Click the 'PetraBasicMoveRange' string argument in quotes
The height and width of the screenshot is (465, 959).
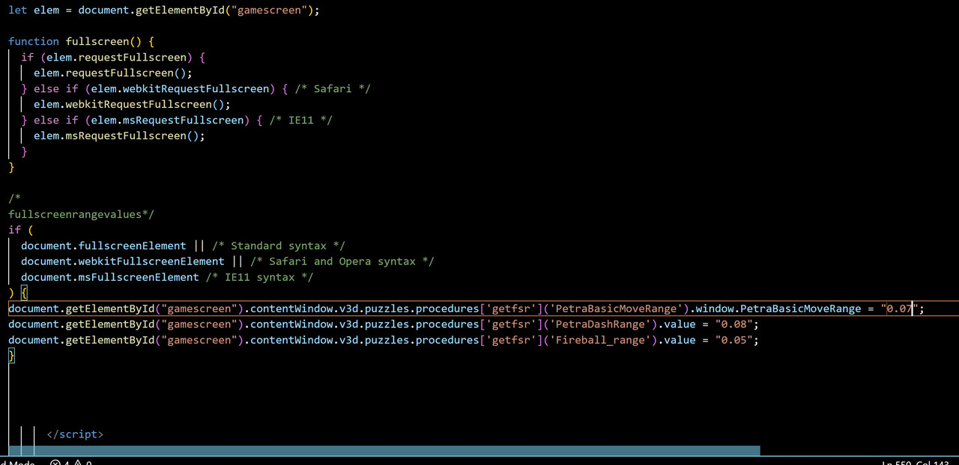click(x=616, y=309)
